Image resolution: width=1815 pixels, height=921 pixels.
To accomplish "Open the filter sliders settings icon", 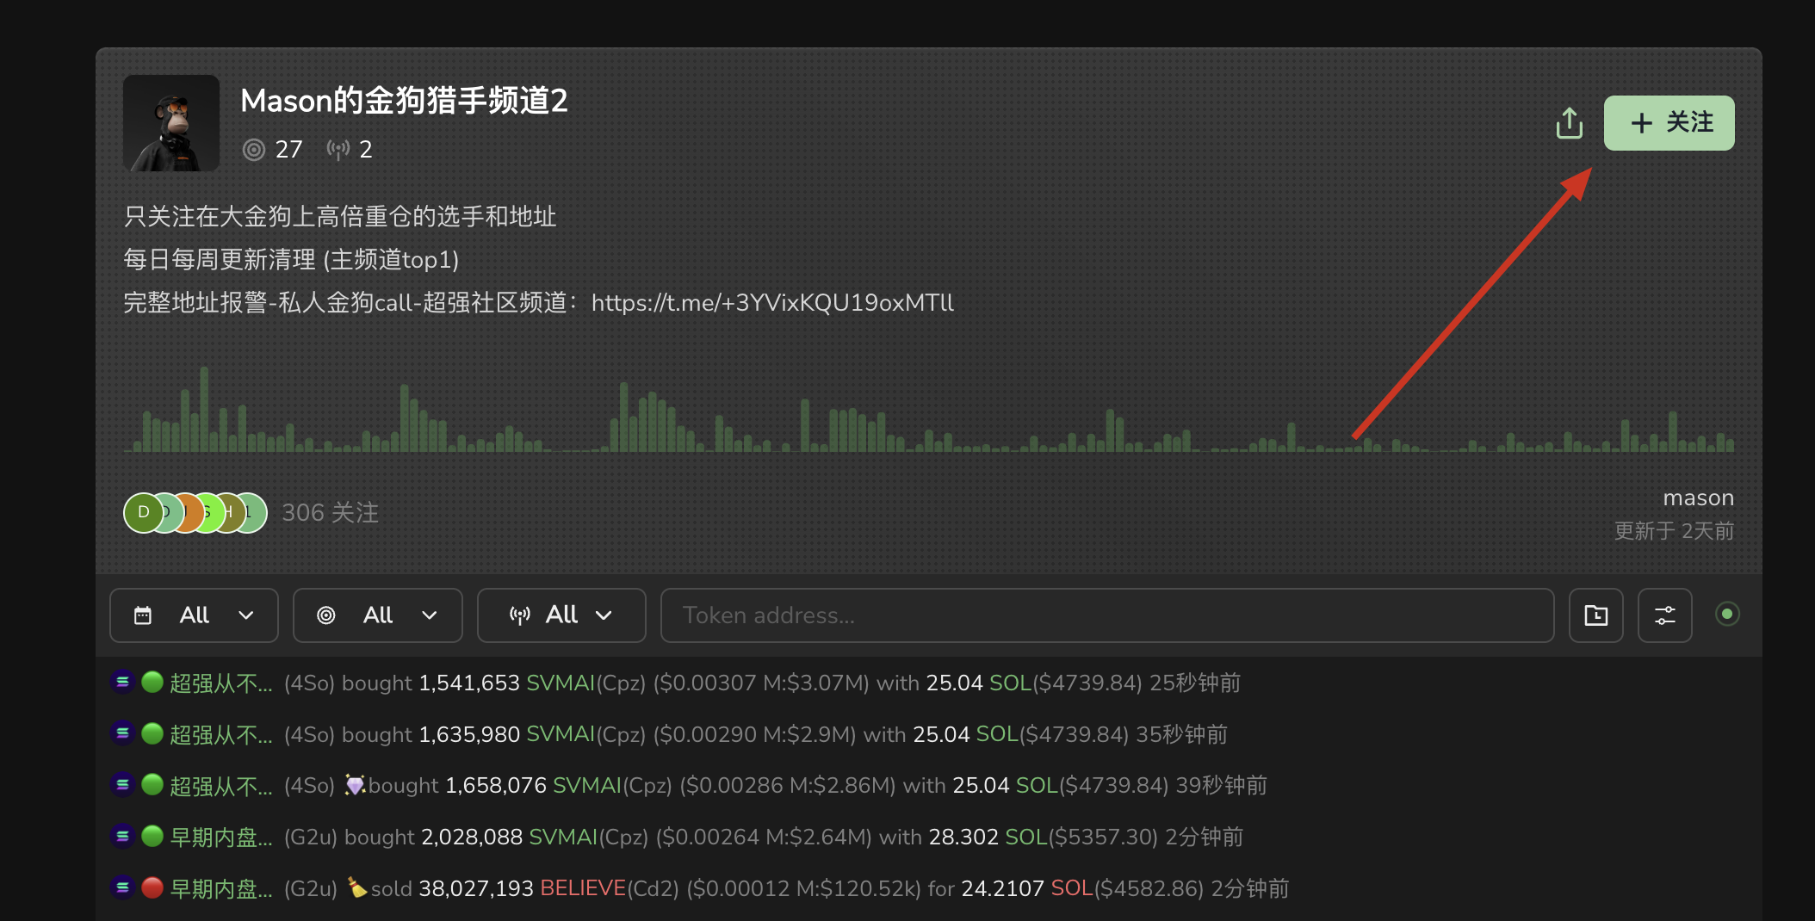I will click(1664, 615).
